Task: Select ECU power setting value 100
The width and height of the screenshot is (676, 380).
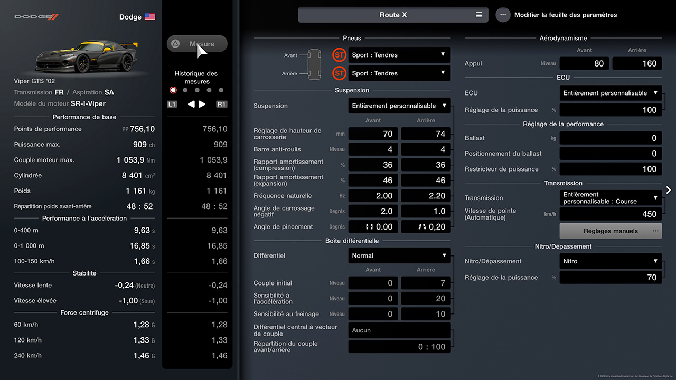Action: click(x=611, y=110)
